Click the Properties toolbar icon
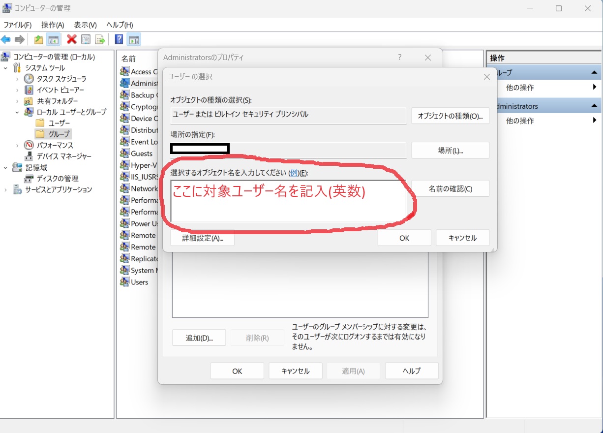Image resolution: width=603 pixels, height=433 pixels. click(x=86, y=40)
